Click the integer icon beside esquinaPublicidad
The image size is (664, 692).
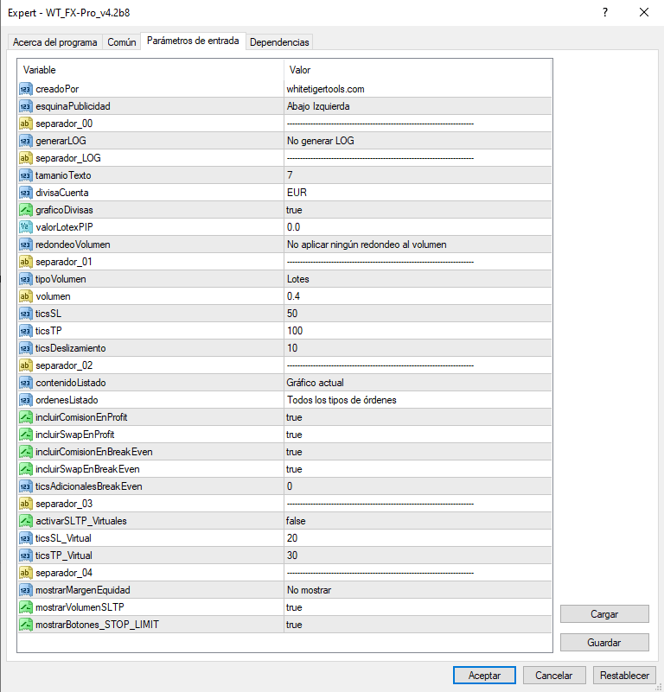[x=26, y=106]
